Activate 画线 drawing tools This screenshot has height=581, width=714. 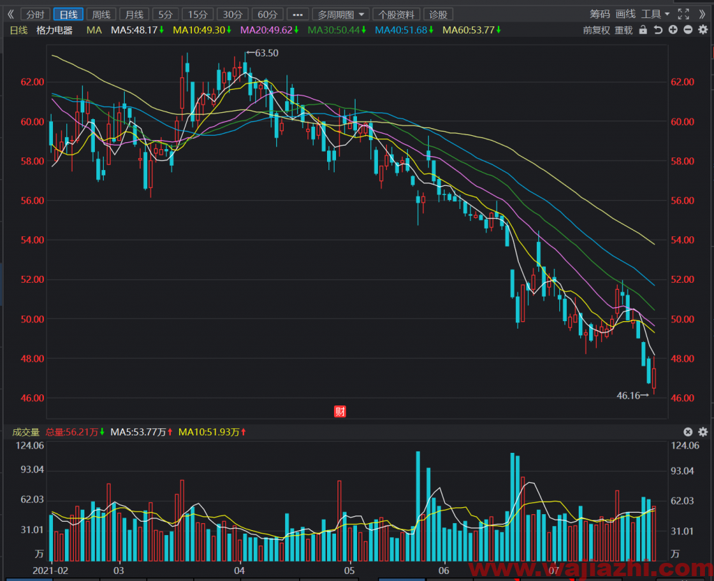(x=625, y=14)
